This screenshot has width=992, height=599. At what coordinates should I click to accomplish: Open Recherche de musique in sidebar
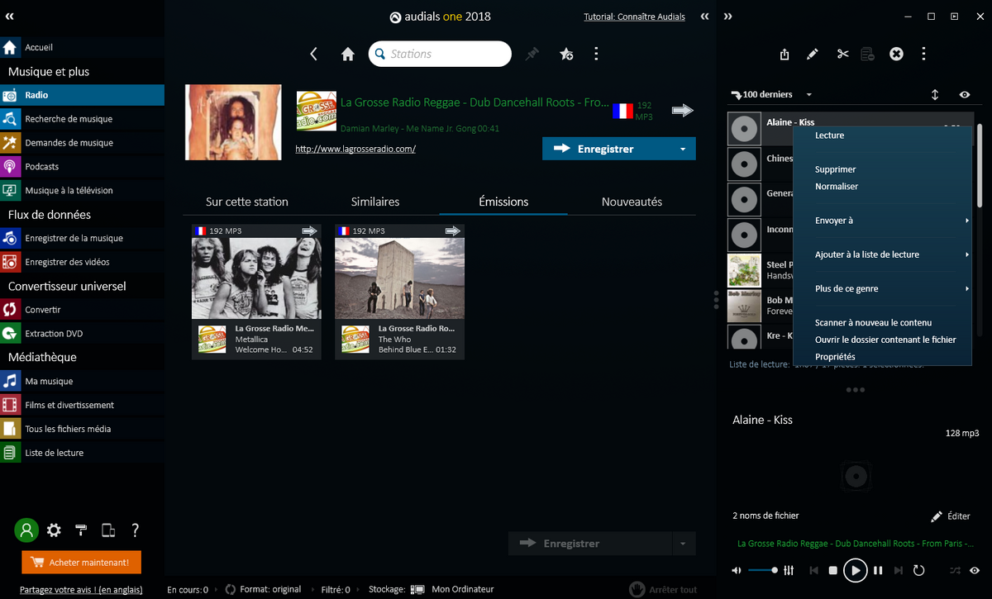(82, 119)
